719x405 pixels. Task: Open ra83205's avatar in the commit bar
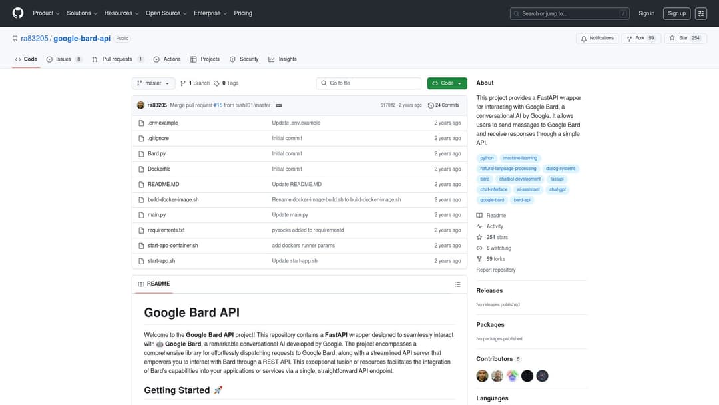[140, 105]
